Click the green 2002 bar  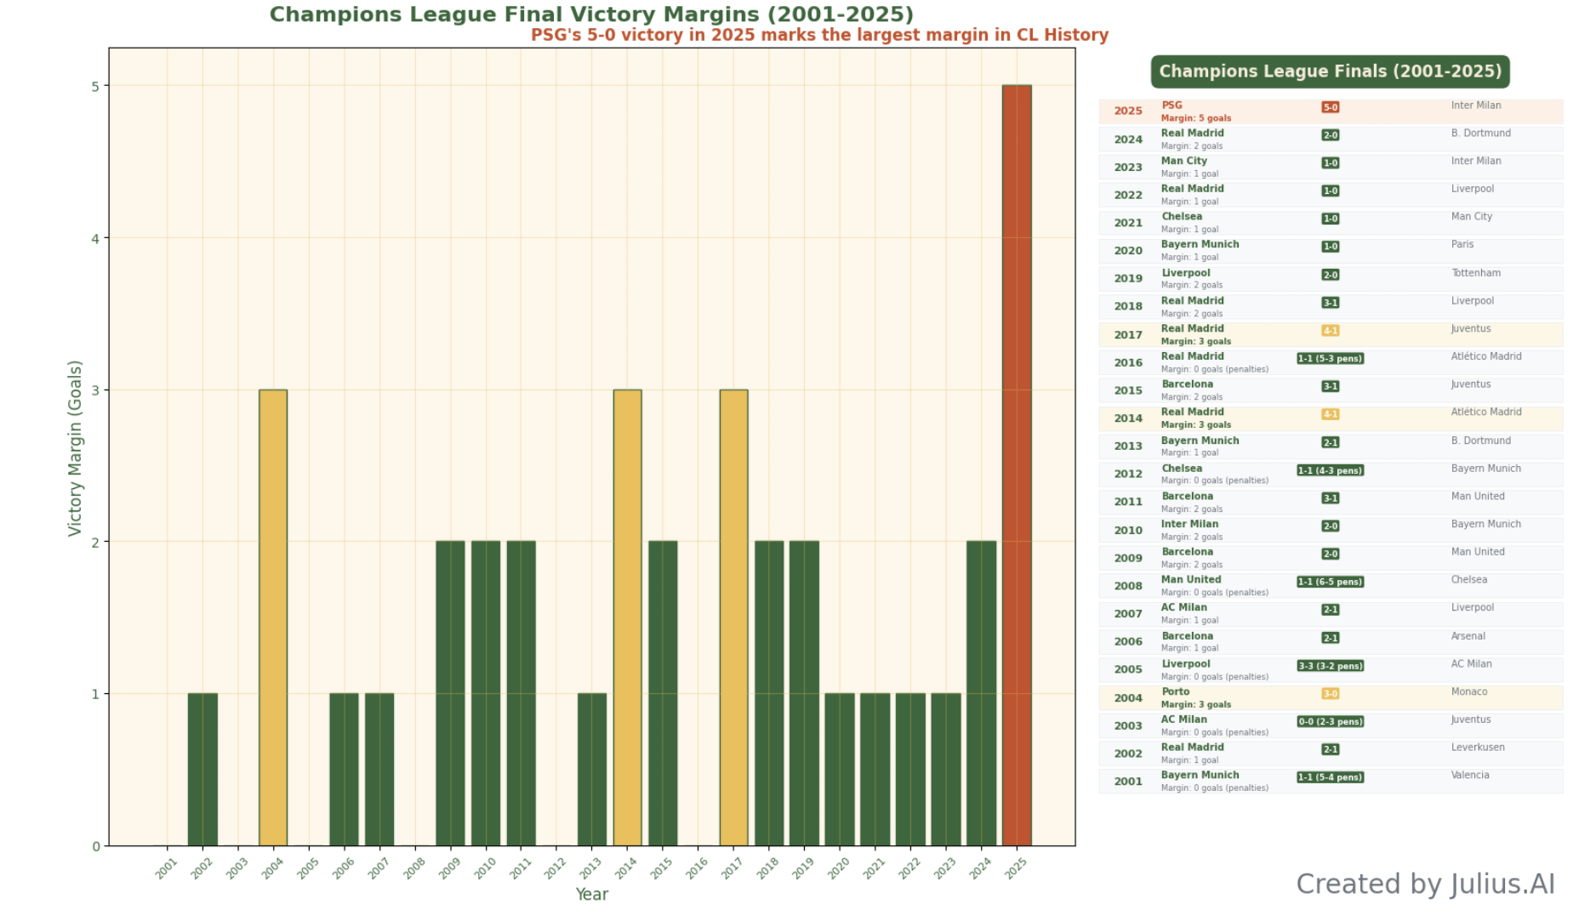pyautogui.click(x=202, y=769)
